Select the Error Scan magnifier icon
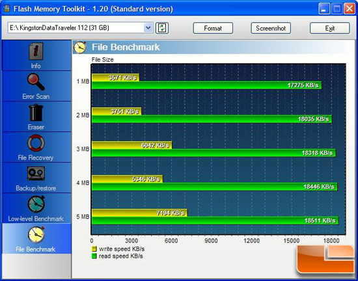The image size is (358, 281). pyautogui.click(x=36, y=82)
